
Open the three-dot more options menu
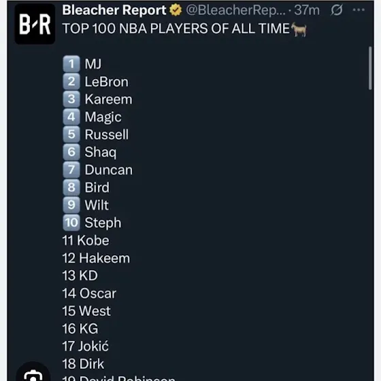click(x=359, y=10)
